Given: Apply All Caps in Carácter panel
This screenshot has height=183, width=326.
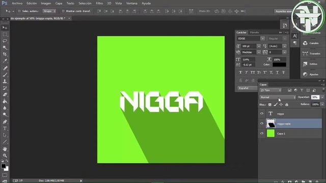Looking at the screenshot, I should [x=253, y=72].
